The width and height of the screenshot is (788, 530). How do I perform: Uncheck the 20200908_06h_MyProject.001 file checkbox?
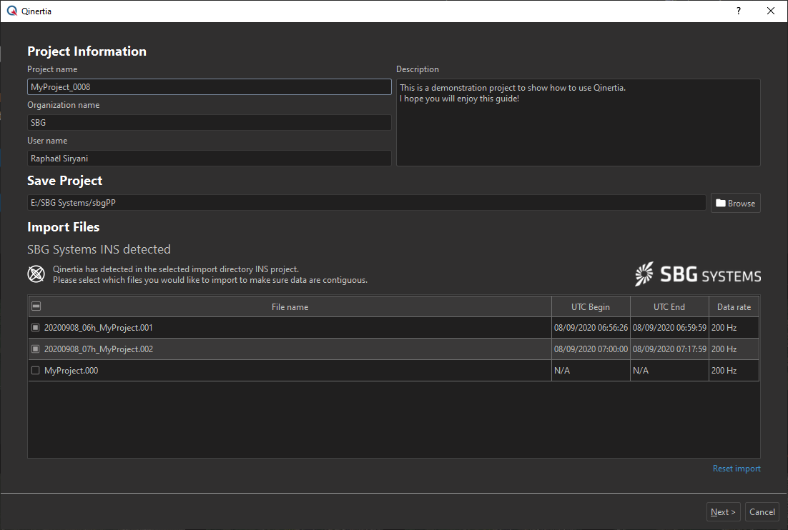click(36, 328)
